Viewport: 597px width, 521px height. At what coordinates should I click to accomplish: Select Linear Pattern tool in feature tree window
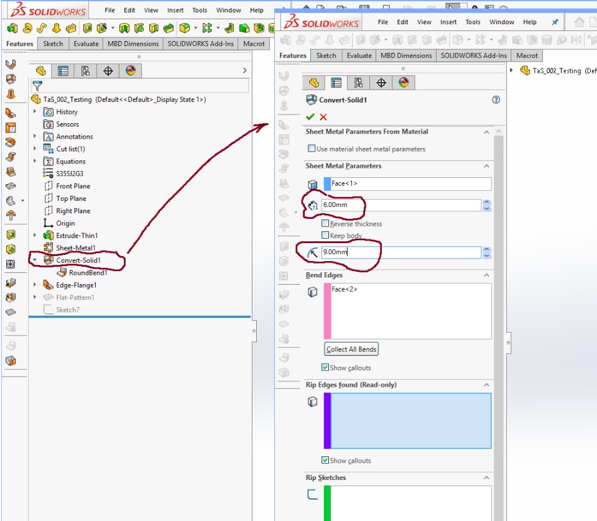pyautogui.click(x=207, y=28)
